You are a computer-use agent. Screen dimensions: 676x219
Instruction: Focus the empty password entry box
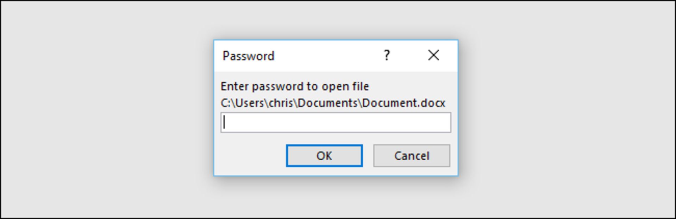click(336, 123)
